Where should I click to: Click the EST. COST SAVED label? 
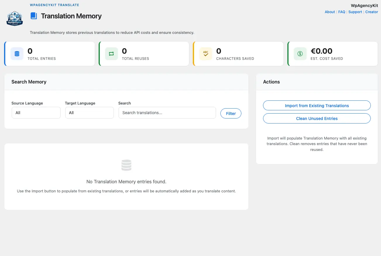pyautogui.click(x=327, y=59)
